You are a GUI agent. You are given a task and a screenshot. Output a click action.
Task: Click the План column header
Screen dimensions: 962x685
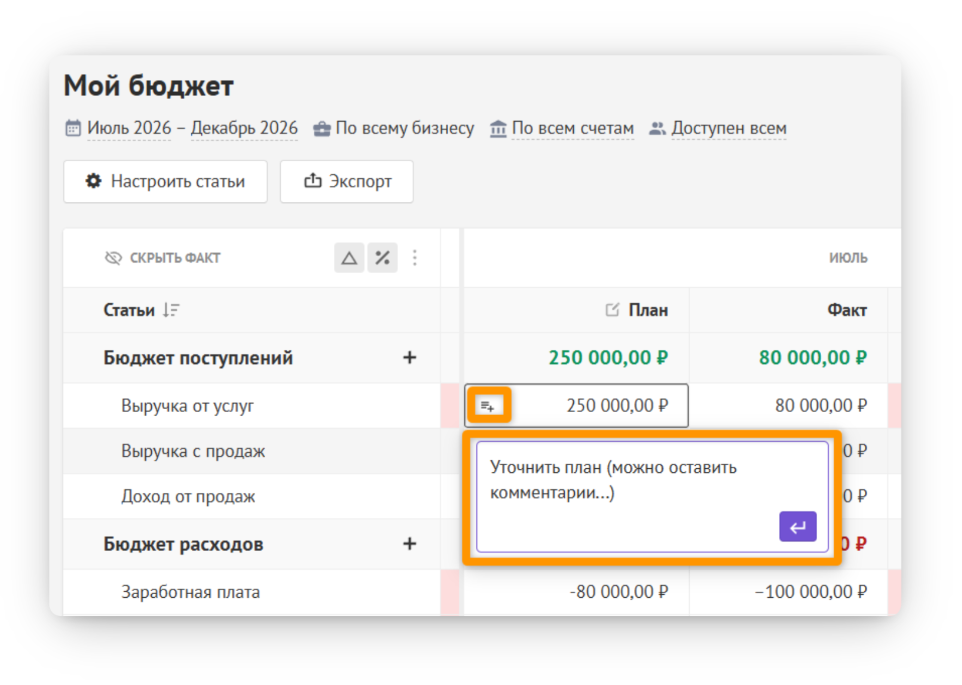[648, 310]
